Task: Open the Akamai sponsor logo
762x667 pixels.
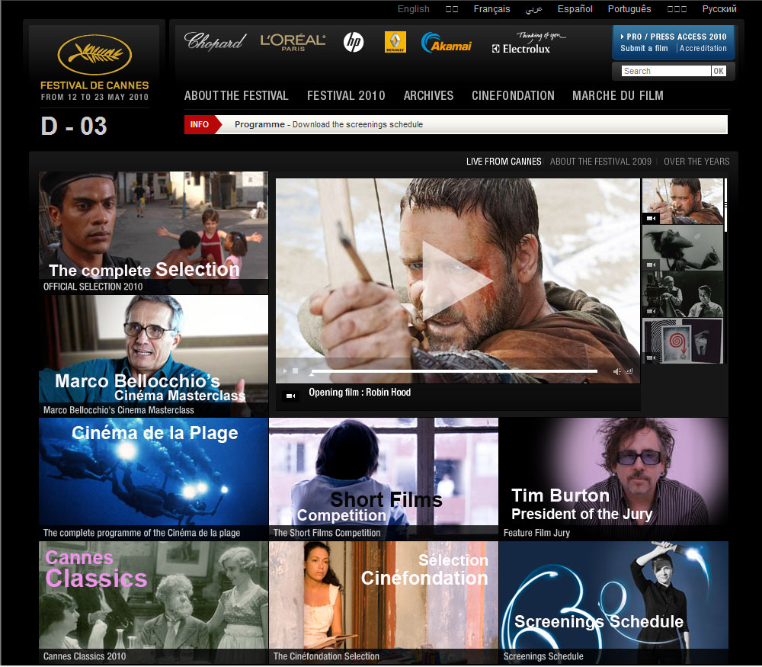Action: tap(446, 43)
